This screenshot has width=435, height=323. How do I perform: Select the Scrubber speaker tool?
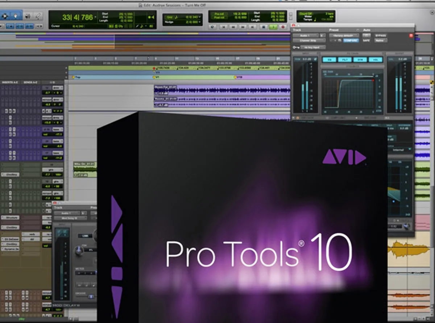[28, 16]
